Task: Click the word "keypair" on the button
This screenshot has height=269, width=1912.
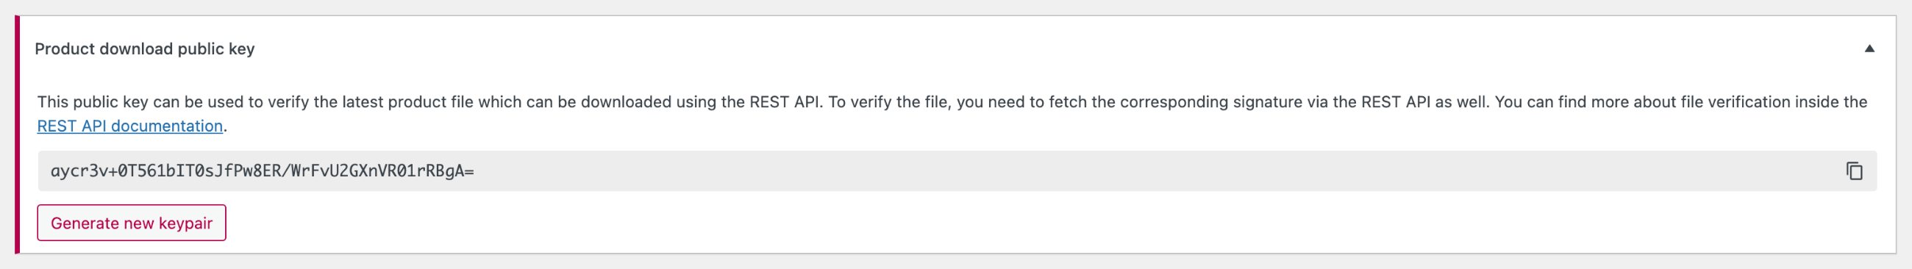Action: (x=185, y=223)
